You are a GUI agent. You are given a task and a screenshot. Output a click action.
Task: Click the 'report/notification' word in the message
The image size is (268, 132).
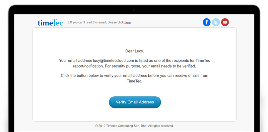coord(88,66)
